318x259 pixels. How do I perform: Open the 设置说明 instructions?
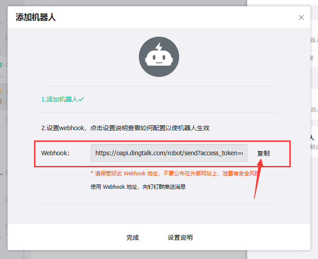(x=180, y=238)
